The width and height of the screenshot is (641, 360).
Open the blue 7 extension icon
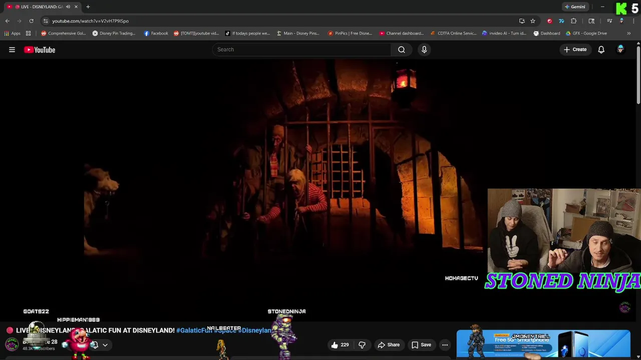(561, 21)
